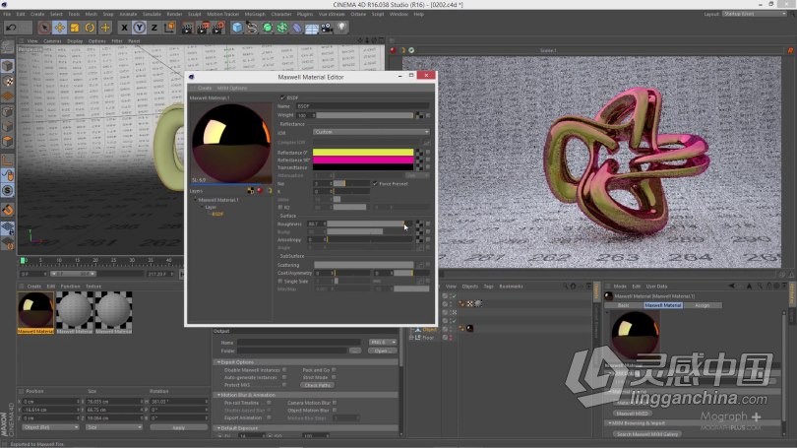Click the Render View clapperboard icon
Image resolution: width=797 pixels, height=448 pixels.
tap(187, 28)
